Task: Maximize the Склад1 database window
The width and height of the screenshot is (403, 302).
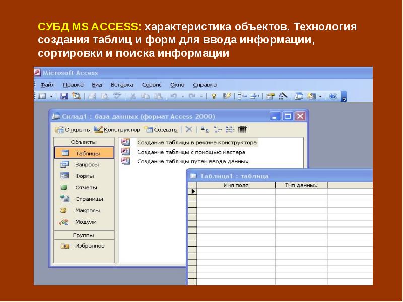Action: tap(288, 116)
